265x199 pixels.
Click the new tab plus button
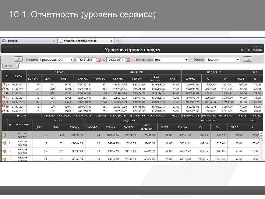pyautogui.click(x=119, y=41)
